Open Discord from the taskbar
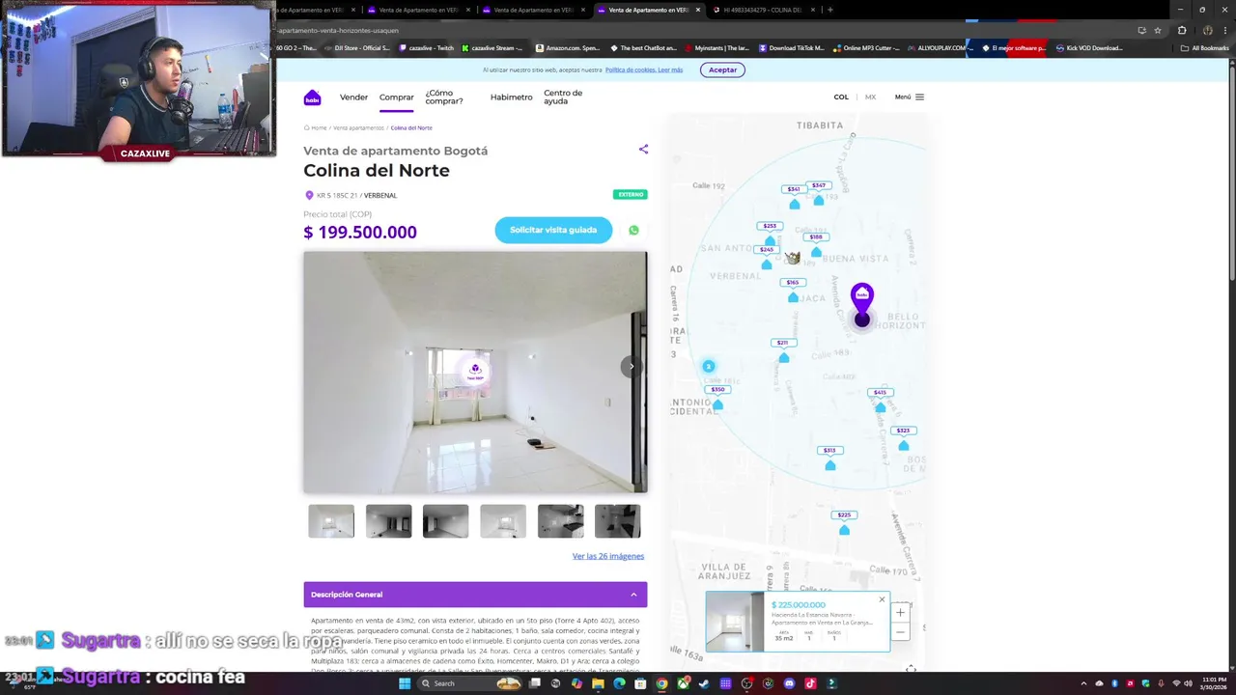This screenshot has width=1236, height=695. point(789,683)
